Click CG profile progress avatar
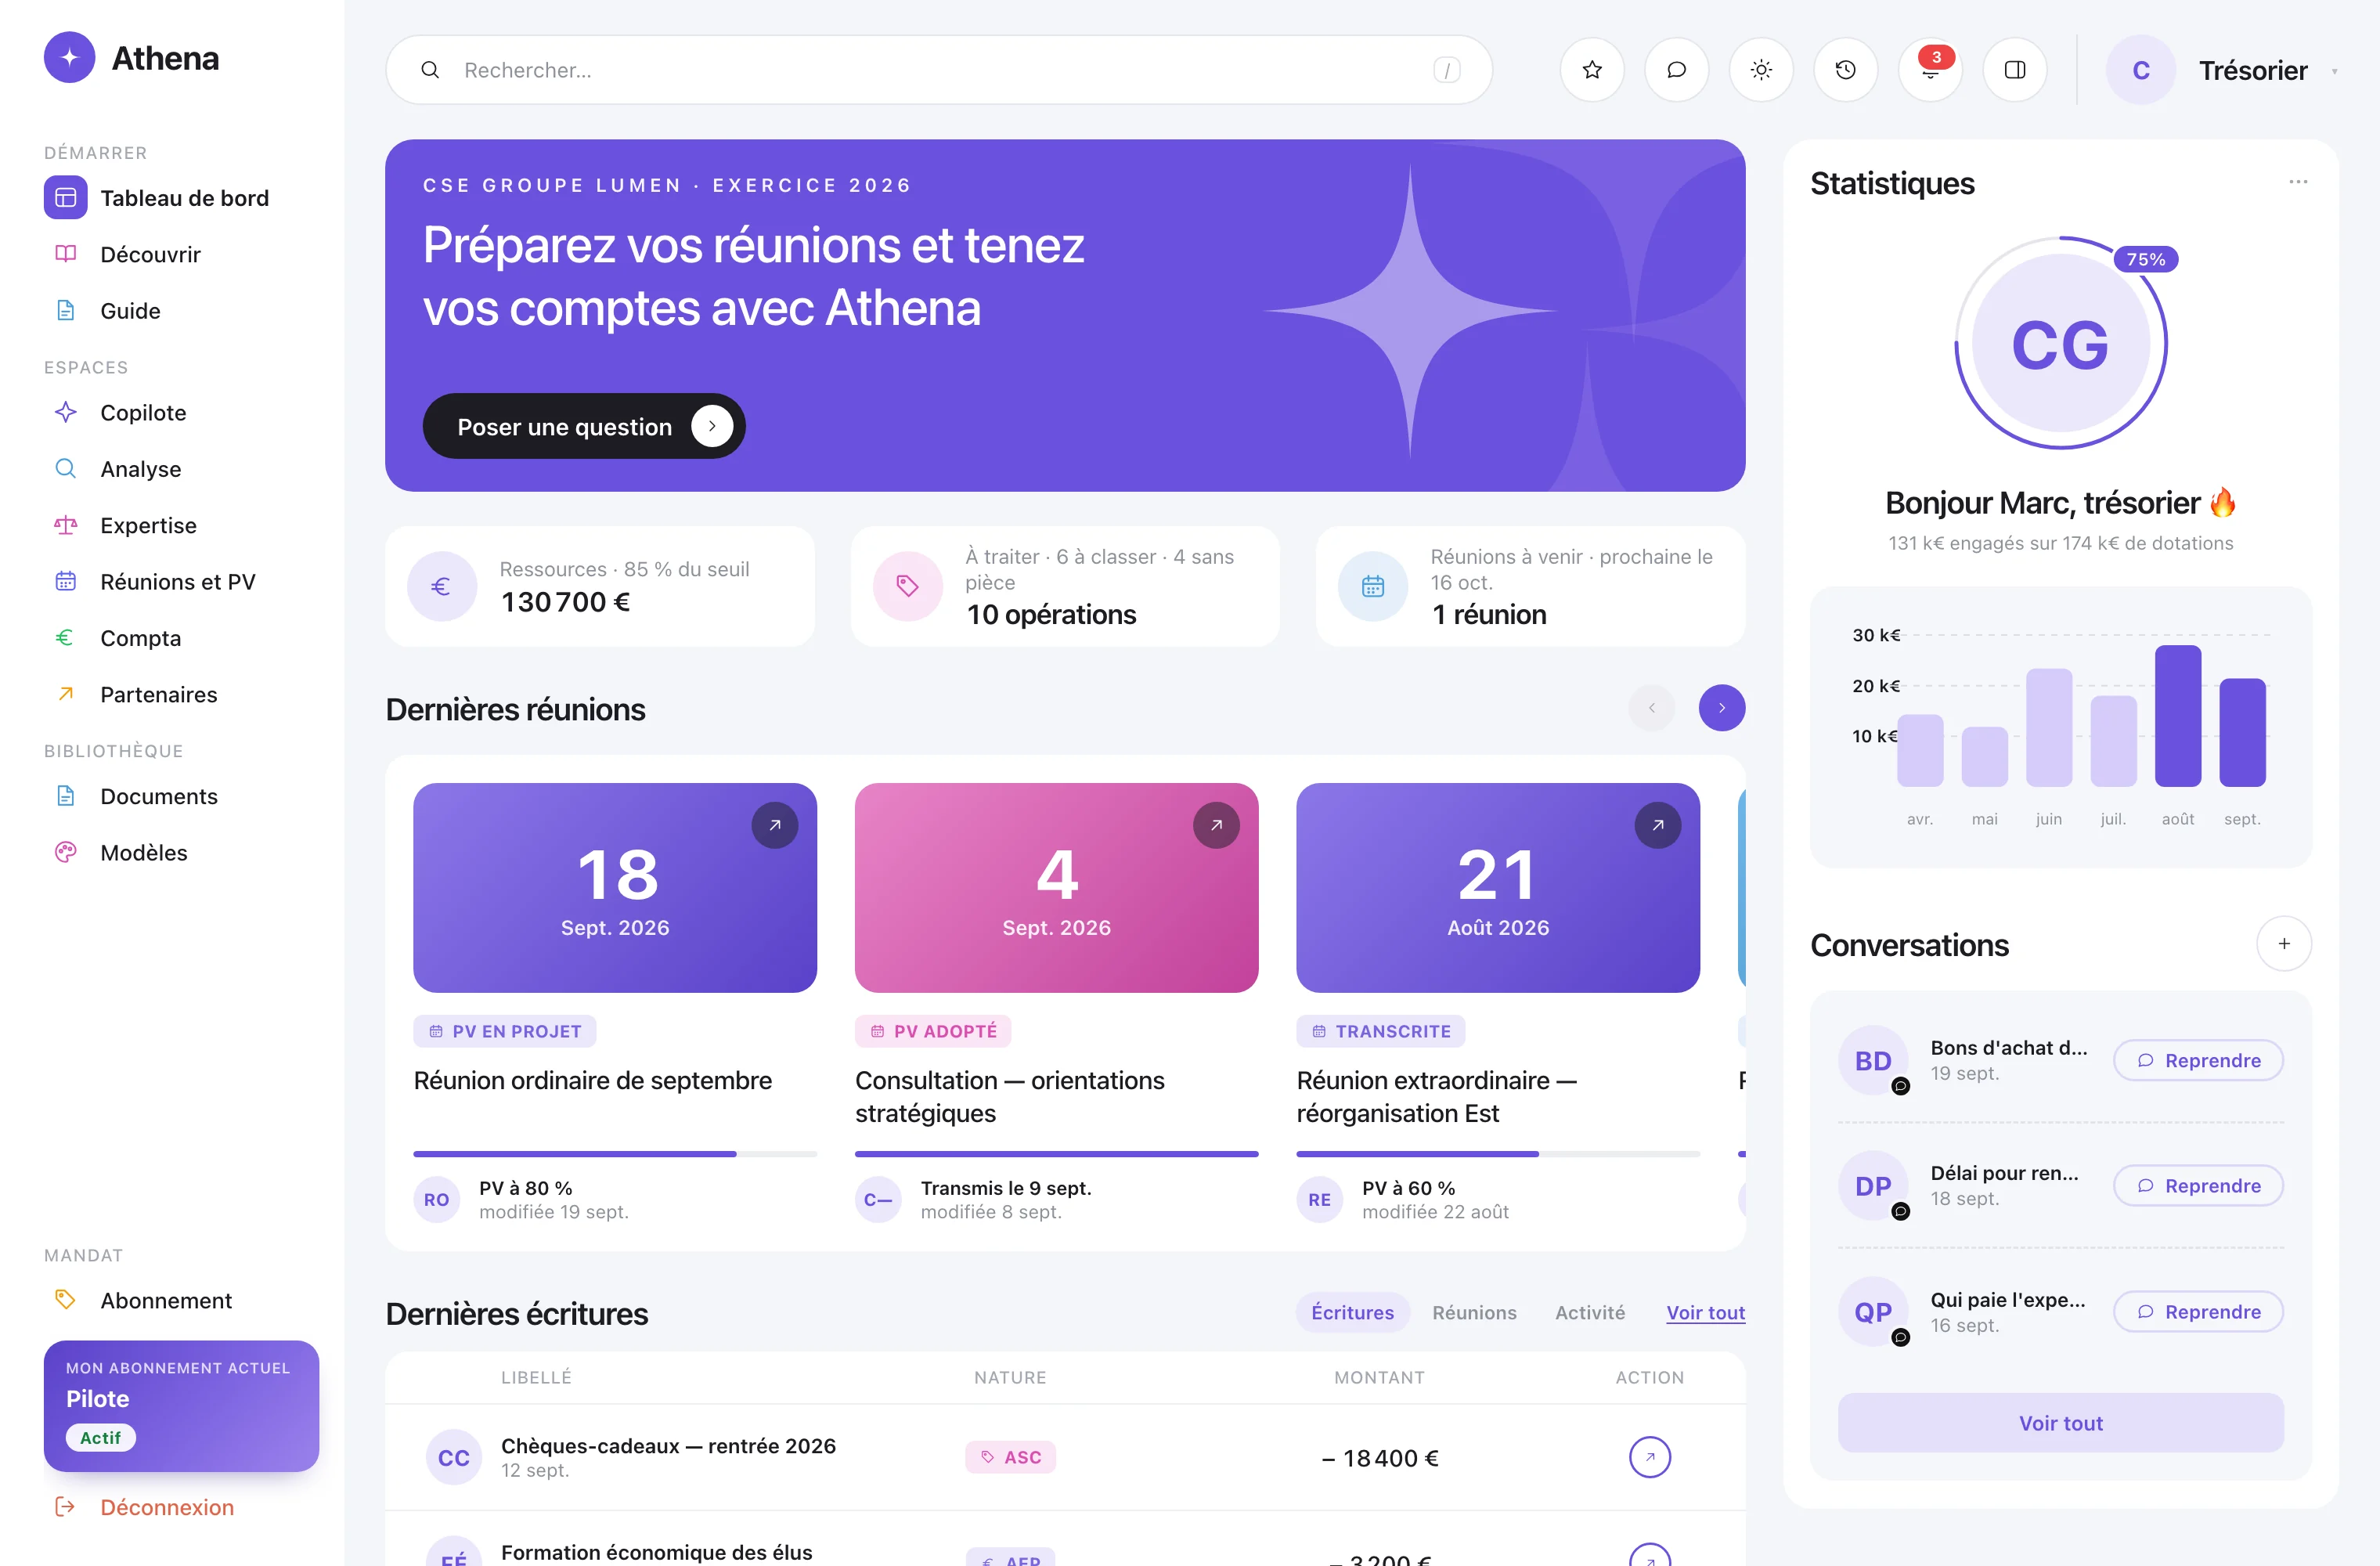 click(x=2060, y=343)
